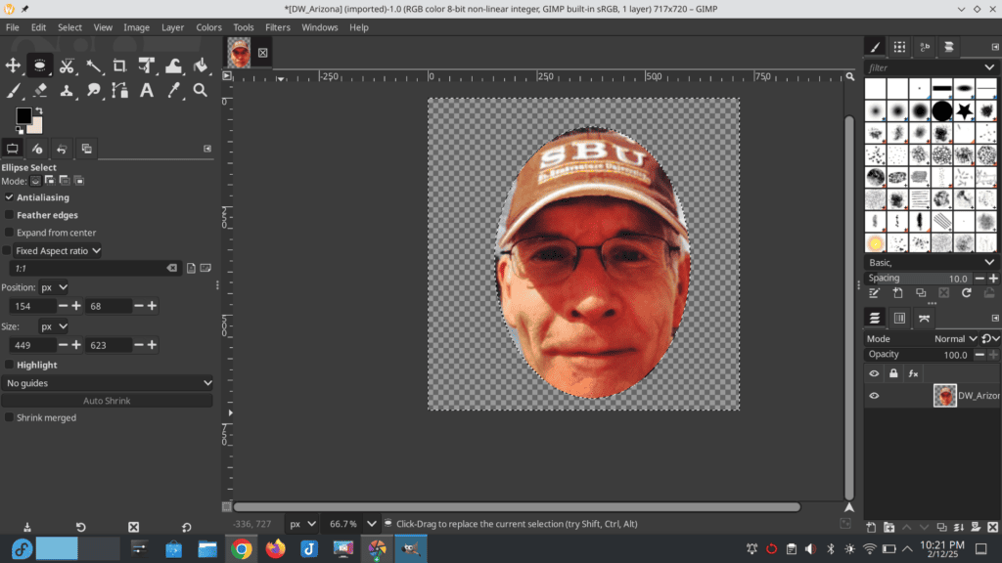This screenshot has height=563, width=1002.
Task: Enable the Feather edges option
Action: [9, 215]
